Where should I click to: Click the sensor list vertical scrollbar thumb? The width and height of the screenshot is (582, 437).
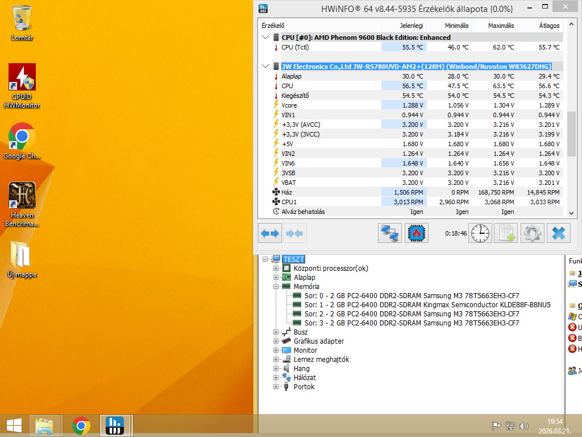point(571,134)
